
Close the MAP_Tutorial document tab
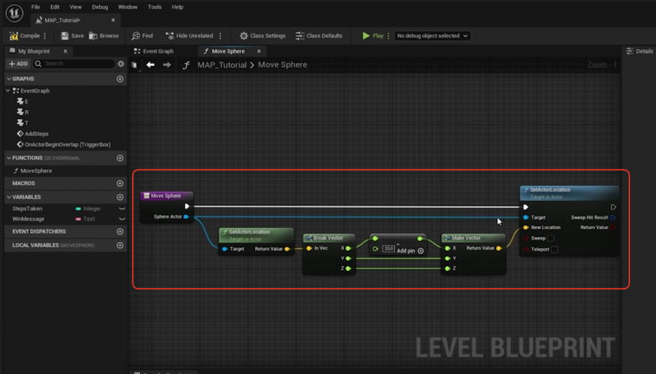[x=113, y=20]
